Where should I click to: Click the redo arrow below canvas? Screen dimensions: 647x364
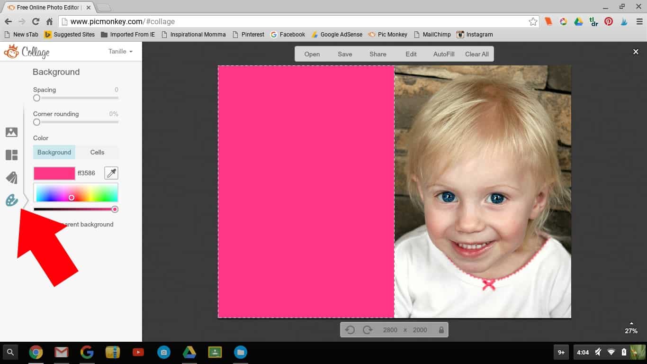[x=367, y=330]
